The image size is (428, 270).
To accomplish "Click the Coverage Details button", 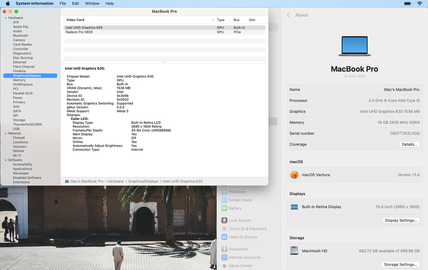I will [x=409, y=144].
